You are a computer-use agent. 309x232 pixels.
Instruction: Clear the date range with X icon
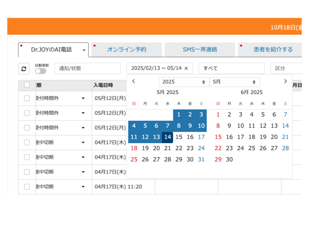coord(186,68)
